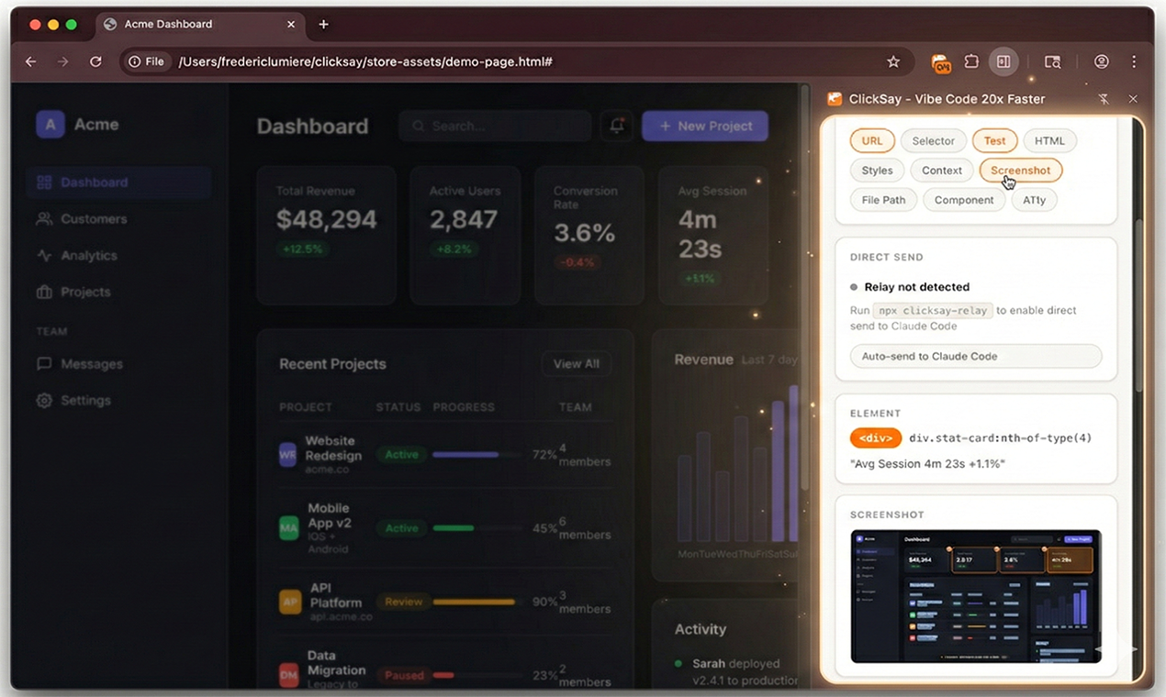
Task: Select the Total Revenue stat card
Action: pyautogui.click(x=327, y=235)
